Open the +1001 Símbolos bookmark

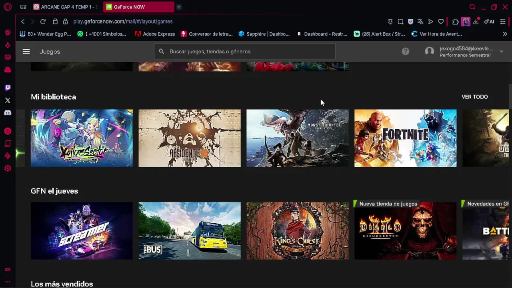(x=102, y=34)
